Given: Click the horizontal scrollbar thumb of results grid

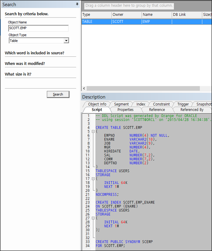Looking at the screenshot, I should [x=143, y=88].
